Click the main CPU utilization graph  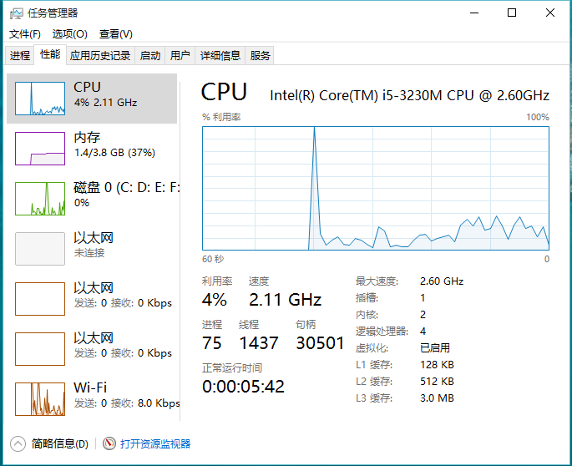(376, 188)
